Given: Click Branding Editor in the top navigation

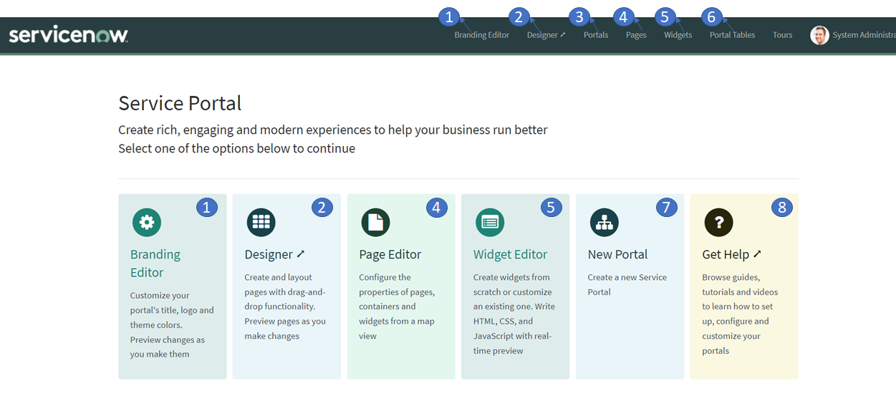Looking at the screenshot, I should click(x=482, y=34).
